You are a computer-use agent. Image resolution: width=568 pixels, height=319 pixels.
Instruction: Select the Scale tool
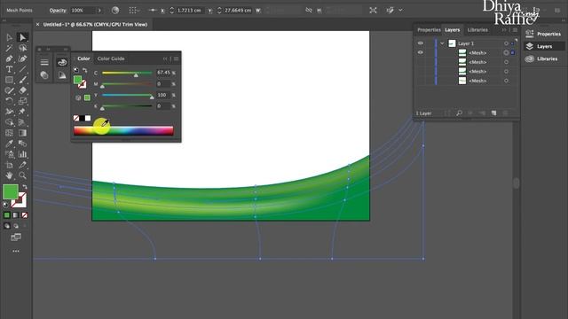(x=22, y=101)
